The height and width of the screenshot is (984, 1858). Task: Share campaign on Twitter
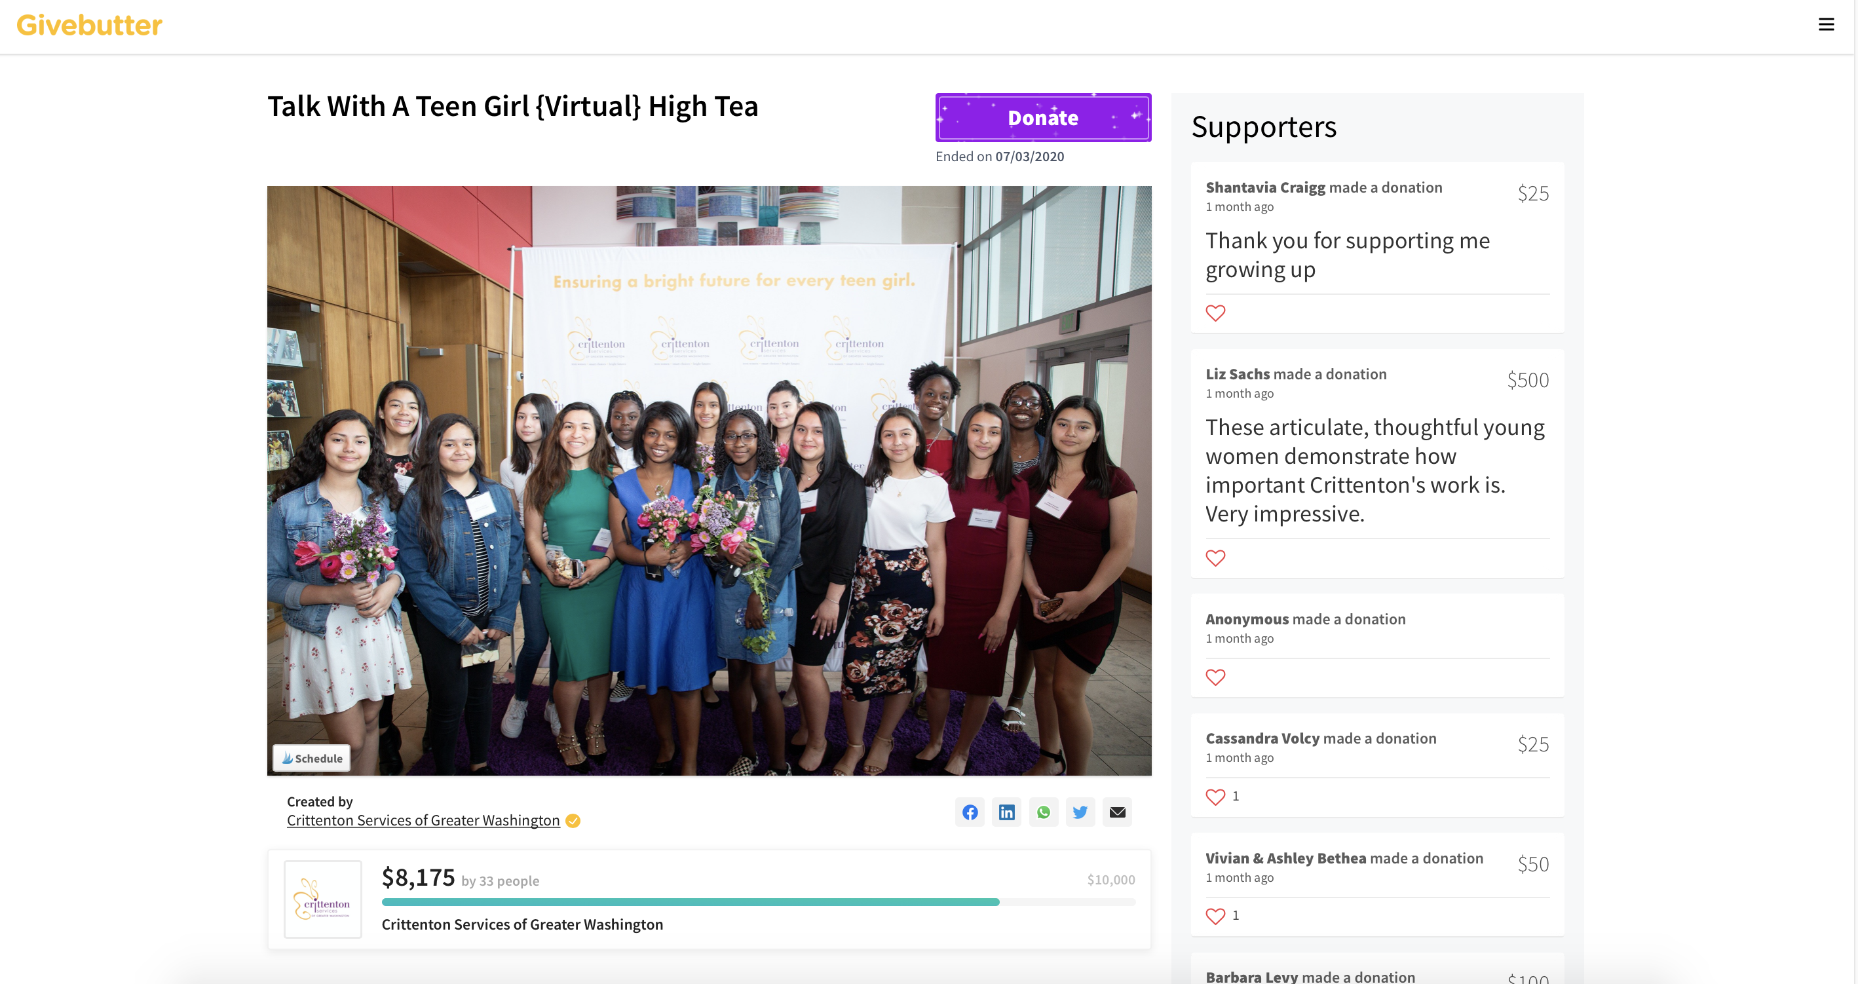pos(1080,812)
